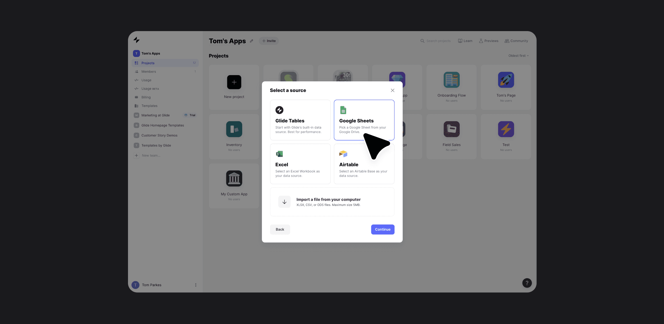The height and width of the screenshot is (324, 664).
Task: Click Back to return to previous step
Action: 280,230
